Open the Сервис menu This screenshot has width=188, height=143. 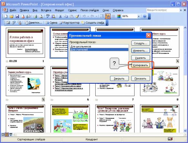pyautogui.click(x=72, y=10)
